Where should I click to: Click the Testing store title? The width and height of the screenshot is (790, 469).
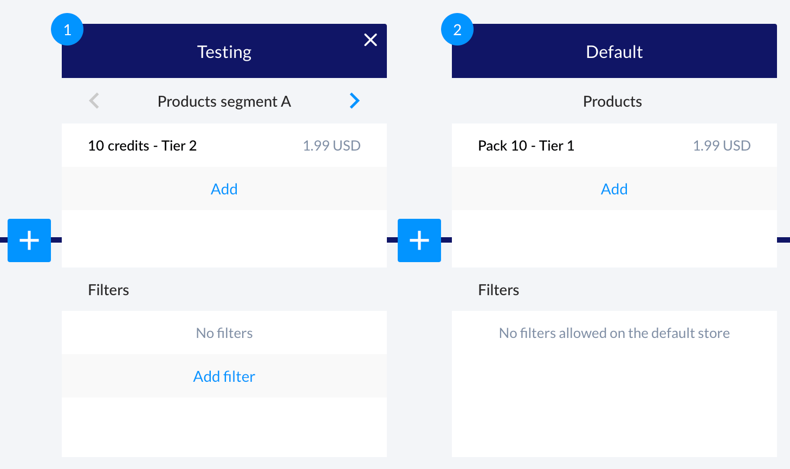pyautogui.click(x=224, y=52)
